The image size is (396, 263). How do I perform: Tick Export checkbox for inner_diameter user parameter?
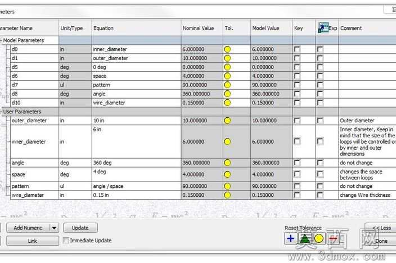point(320,141)
